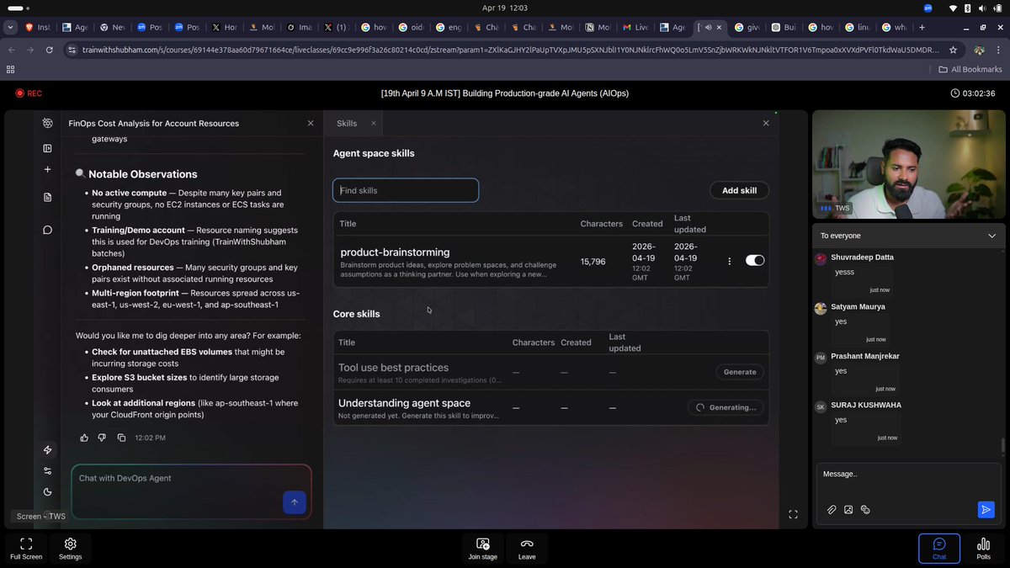Open the documents icon in sidebar

point(48,197)
